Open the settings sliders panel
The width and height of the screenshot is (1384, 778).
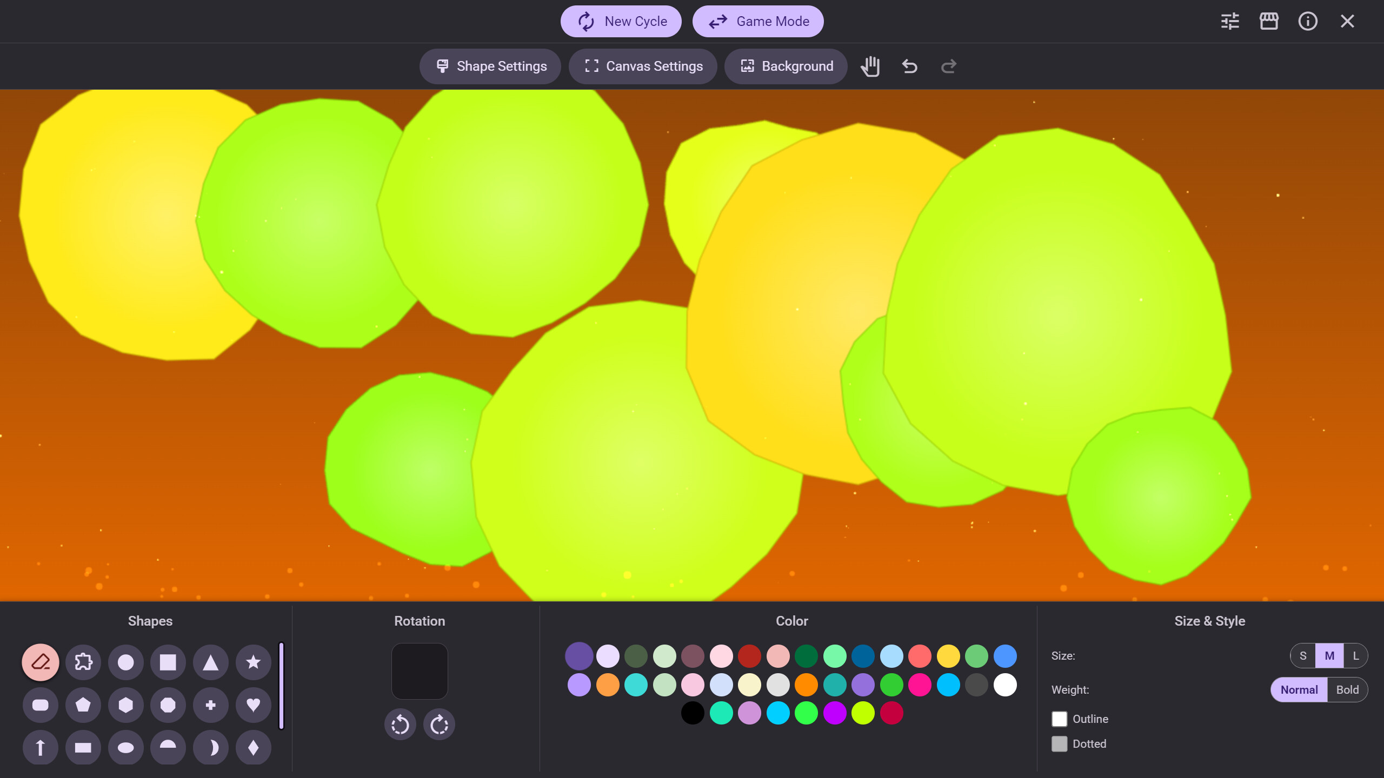pyautogui.click(x=1230, y=21)
